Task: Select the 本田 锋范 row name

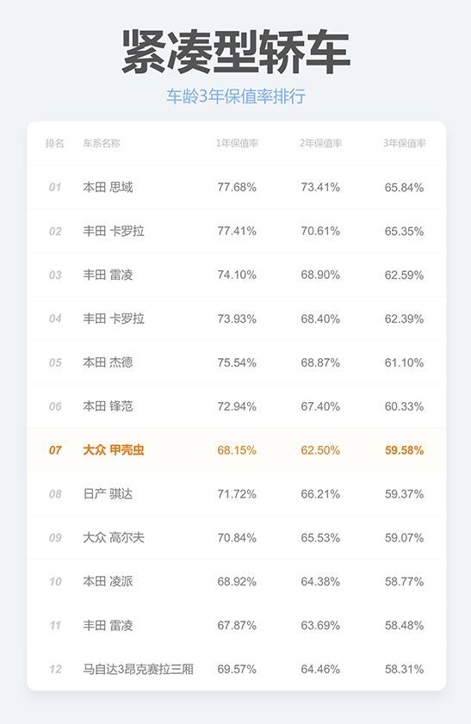Action: 108,406
